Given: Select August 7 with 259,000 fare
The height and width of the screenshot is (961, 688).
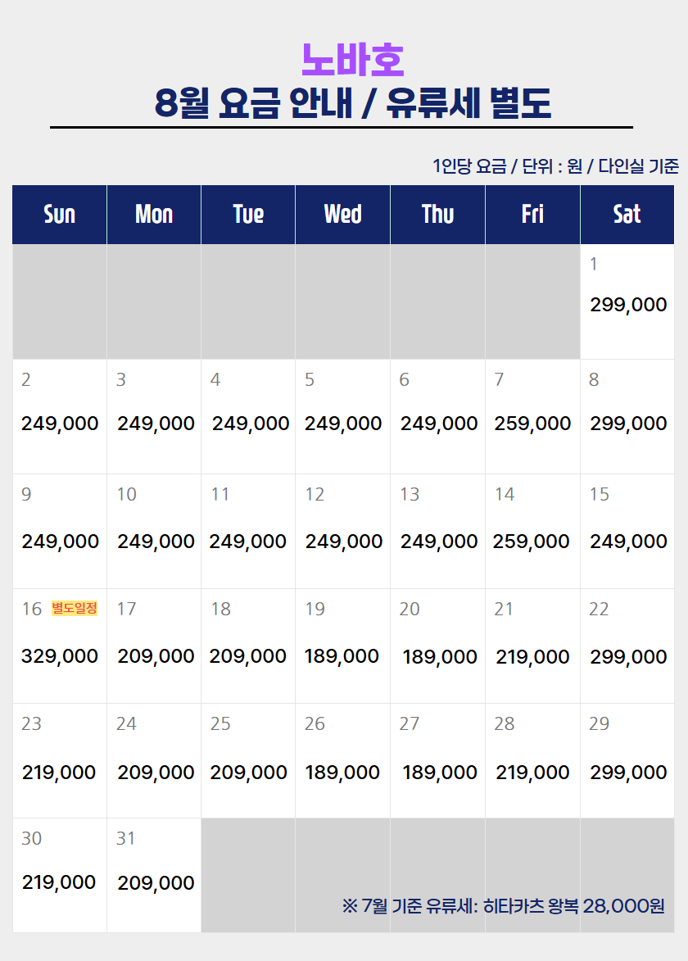Looking at the screenshot, I should click(x=532, y=417).
